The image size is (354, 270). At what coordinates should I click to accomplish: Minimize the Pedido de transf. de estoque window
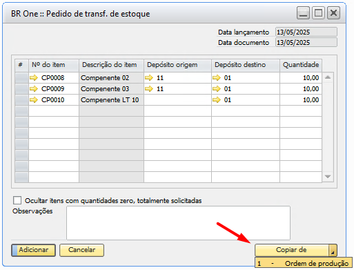click(x=303, y=13)
